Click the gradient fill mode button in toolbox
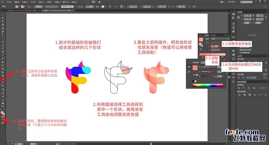Screen dimensions: 269x145 click(x=3, y=117)
